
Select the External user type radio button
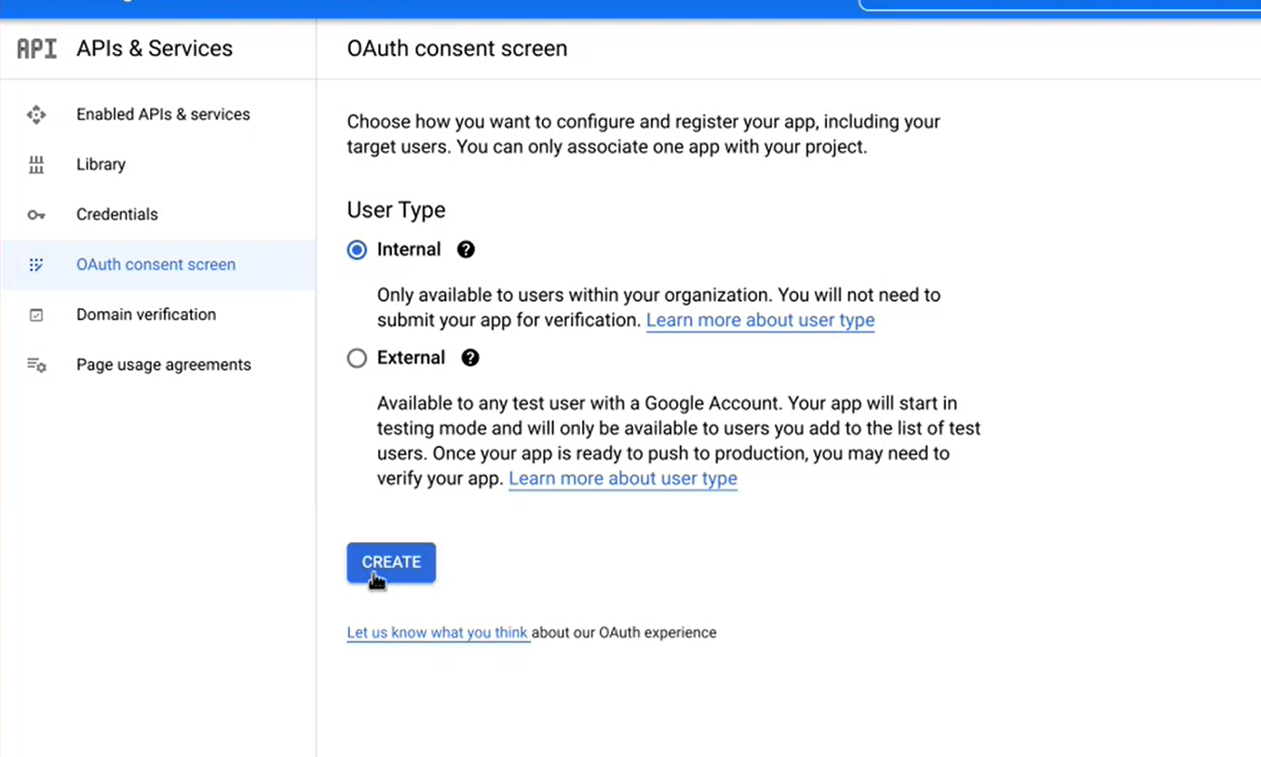pos(357,358)
